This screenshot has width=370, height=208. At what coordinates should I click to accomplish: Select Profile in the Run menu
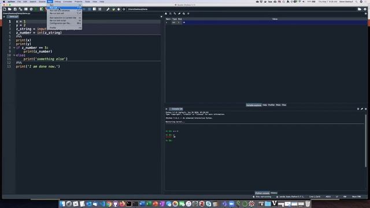tap(65, 28)
